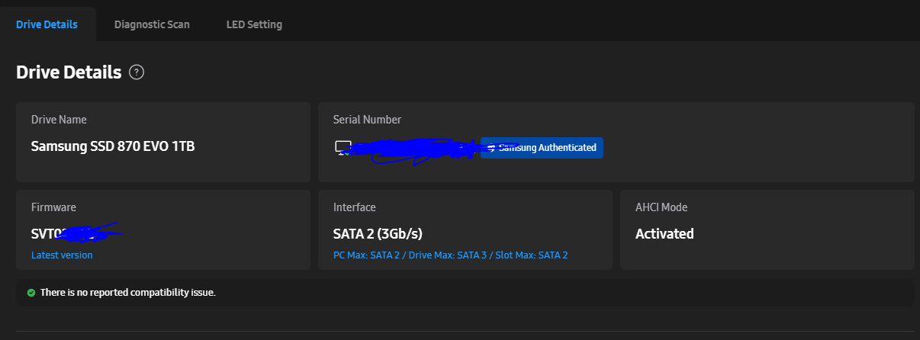Click the AHCI Mode label
Viewport: 920px width, 340px height.
[x=661, y=207]
